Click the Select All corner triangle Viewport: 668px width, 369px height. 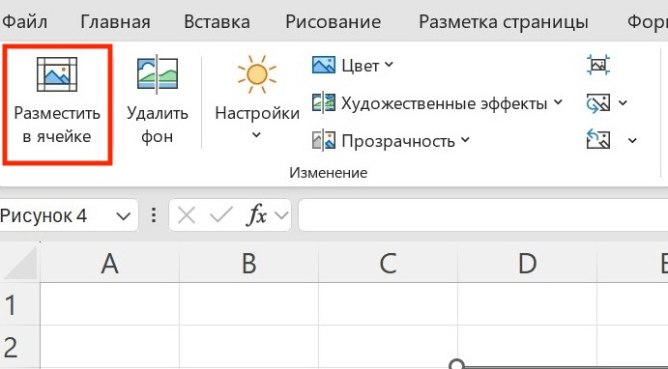click(x=19, y=264)
